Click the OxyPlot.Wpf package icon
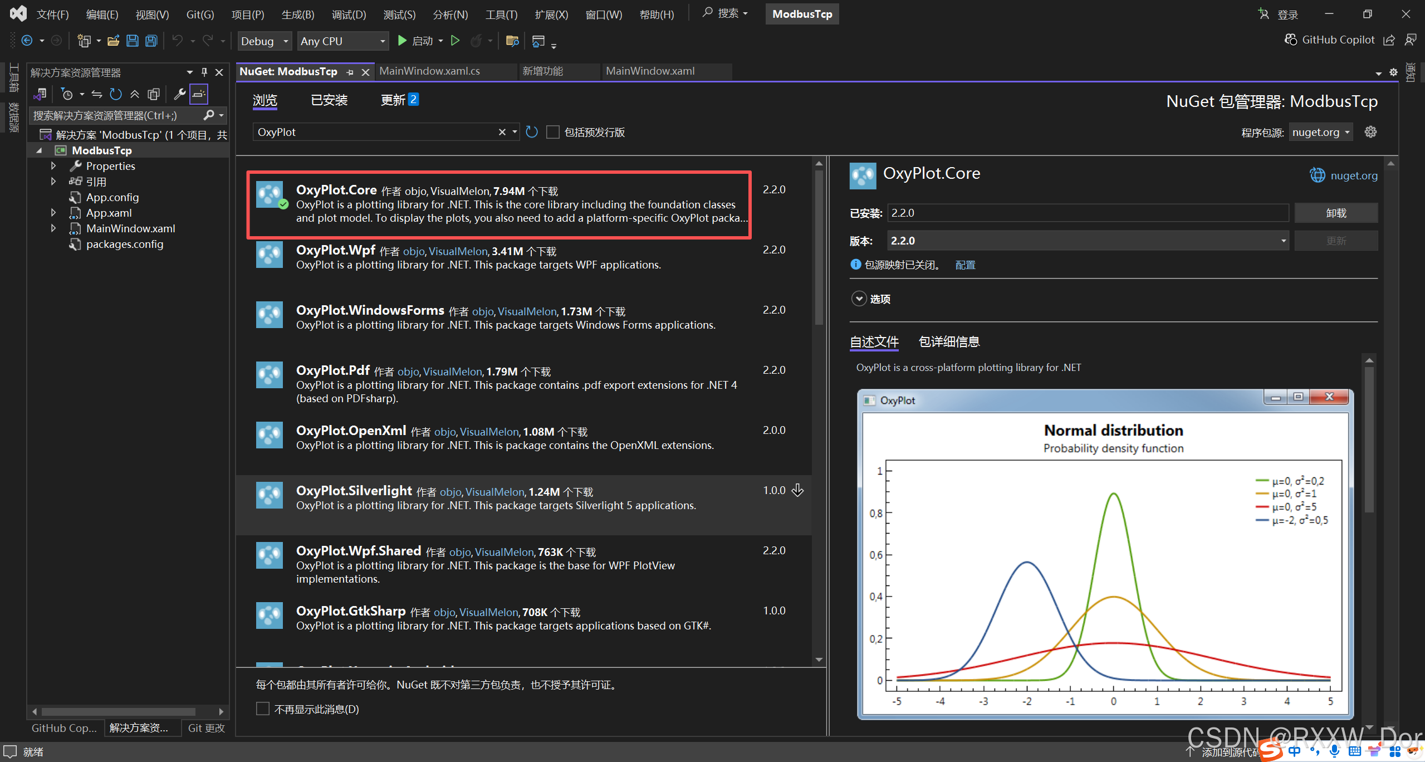The image size is (1425, 762). click(x=270, y=255)
